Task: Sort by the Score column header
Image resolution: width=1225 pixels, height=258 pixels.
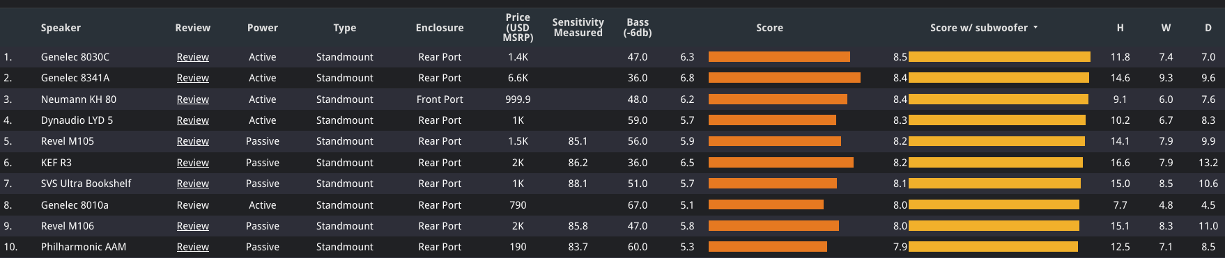Action: coord(769,28)
